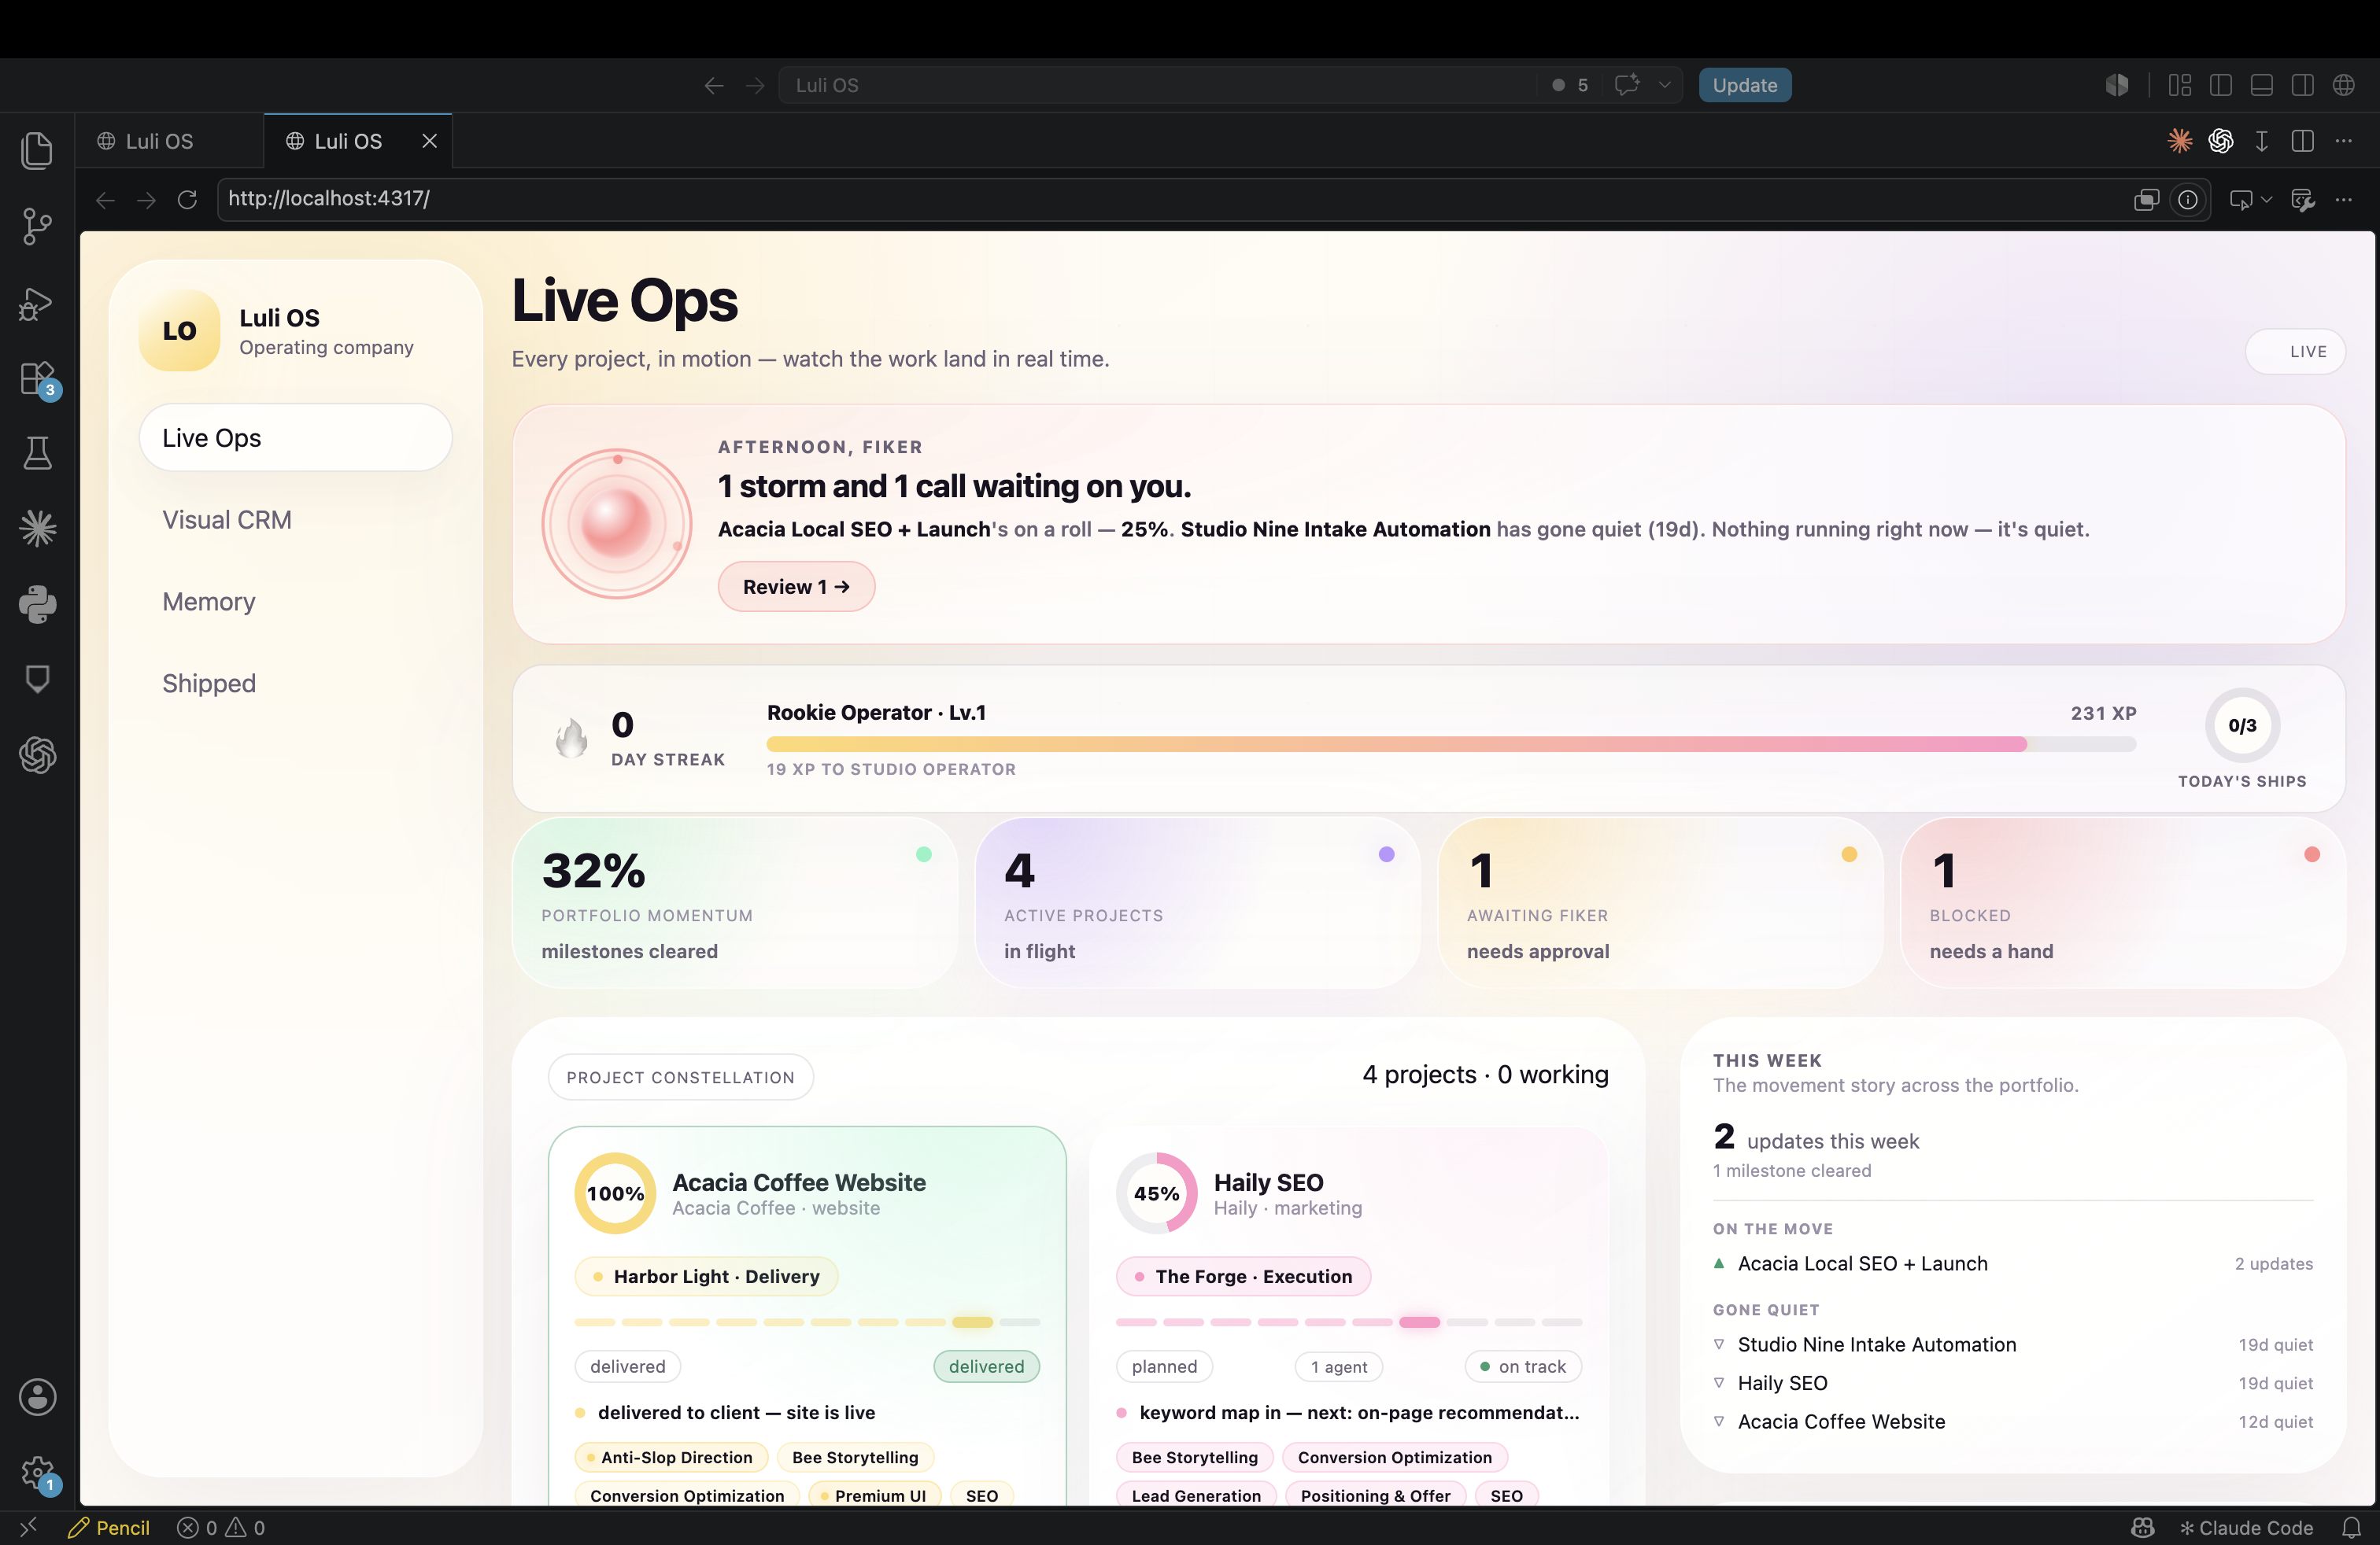Image resolution: width=2380 pixels, height=1545 pixels.
Task: Click the Rookie Operator XP progress bar
Action: (1451, 743)
